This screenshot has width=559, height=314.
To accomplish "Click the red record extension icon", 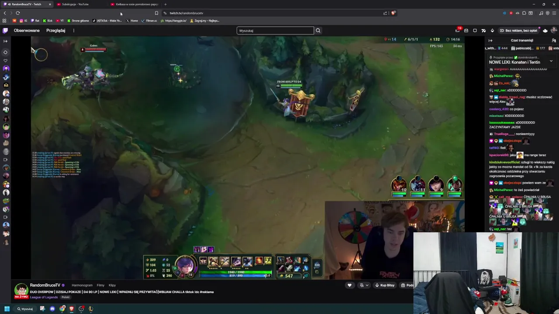I will coord(511,13).
